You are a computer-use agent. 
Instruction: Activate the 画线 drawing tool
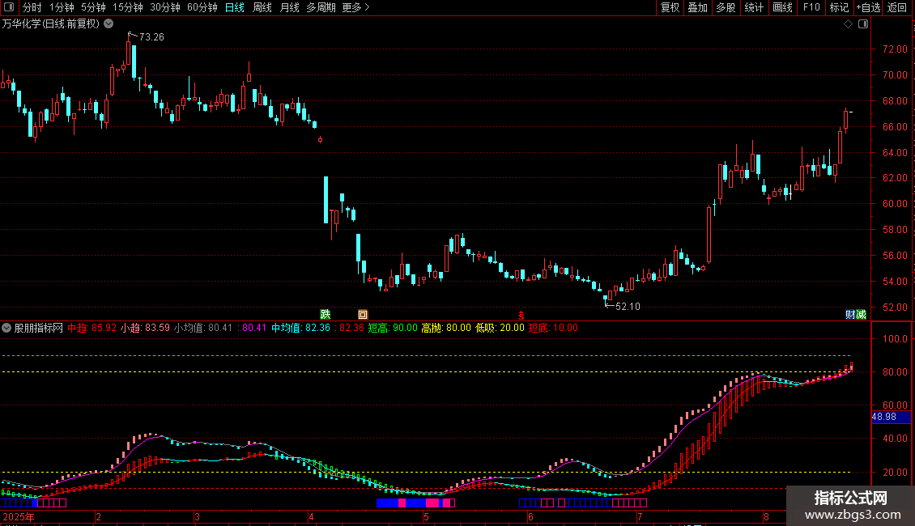pos(782,7)
